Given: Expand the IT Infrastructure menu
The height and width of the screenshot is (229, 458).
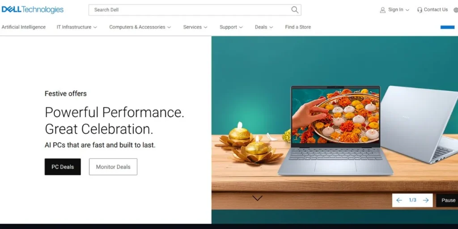Looking at the screenshot, I should tap(77, 27).
